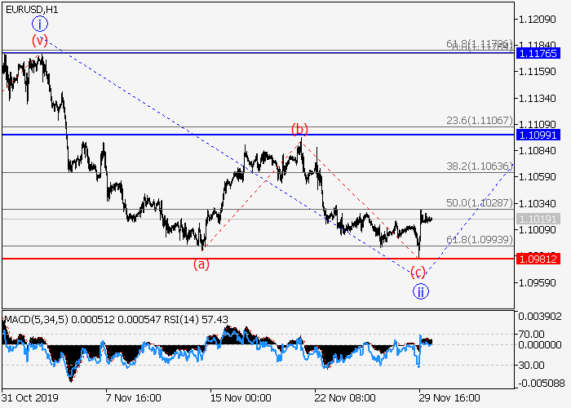Select the 23.6 (1.11067) Fibonacci level label

coord(480,120)
